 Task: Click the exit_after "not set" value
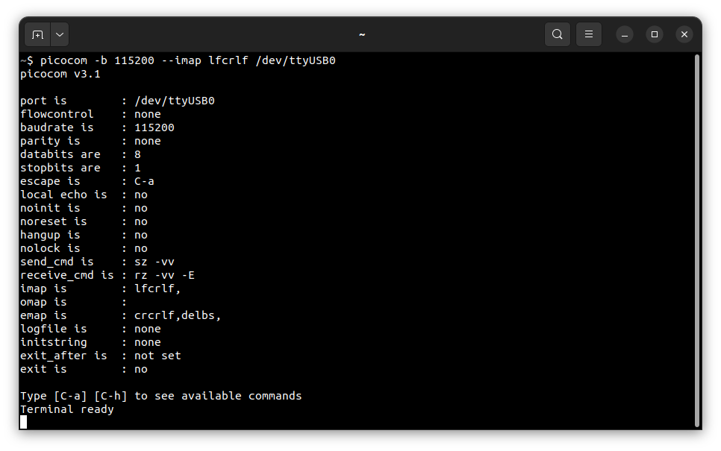pyautogui.click(x=157, y=356)
